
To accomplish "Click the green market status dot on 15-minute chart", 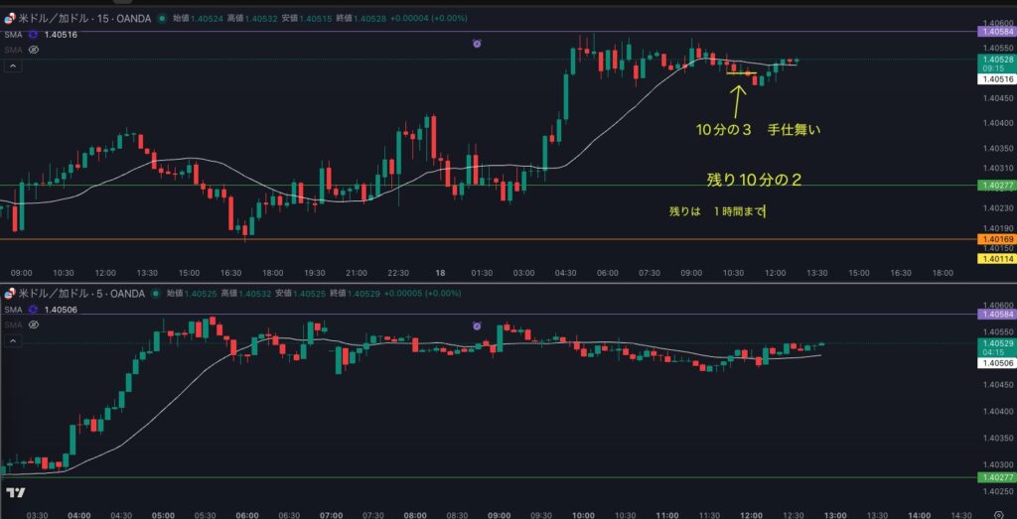I will point(161,18).
